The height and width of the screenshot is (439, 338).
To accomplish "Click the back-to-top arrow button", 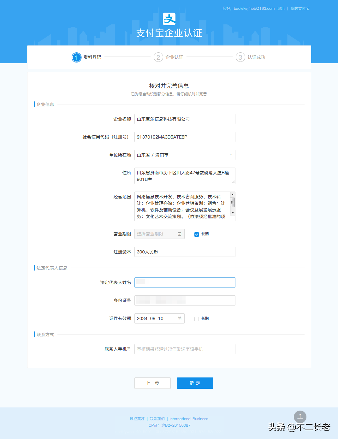I will coord(300,417).
